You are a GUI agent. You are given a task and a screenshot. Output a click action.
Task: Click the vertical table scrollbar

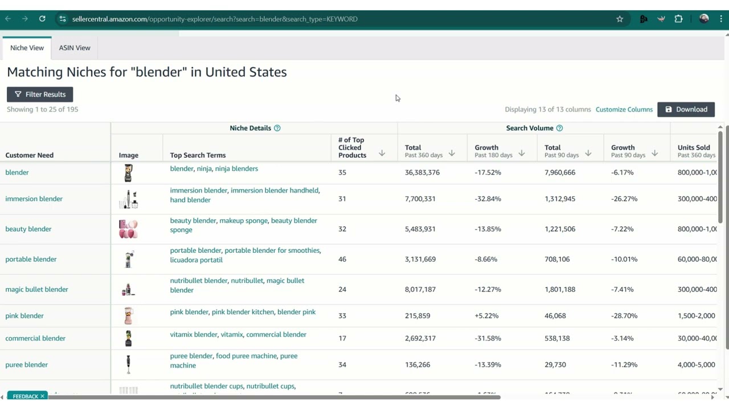[x=720, y=177]
